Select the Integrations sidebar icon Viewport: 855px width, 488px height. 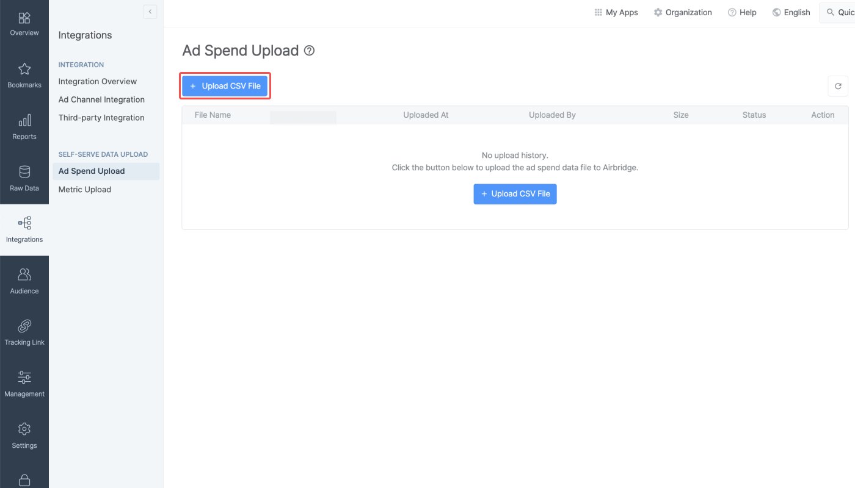[x=24, y=223]
